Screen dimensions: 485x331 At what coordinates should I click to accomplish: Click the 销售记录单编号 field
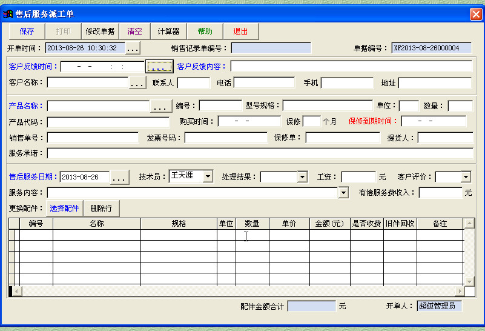(271, 48)
